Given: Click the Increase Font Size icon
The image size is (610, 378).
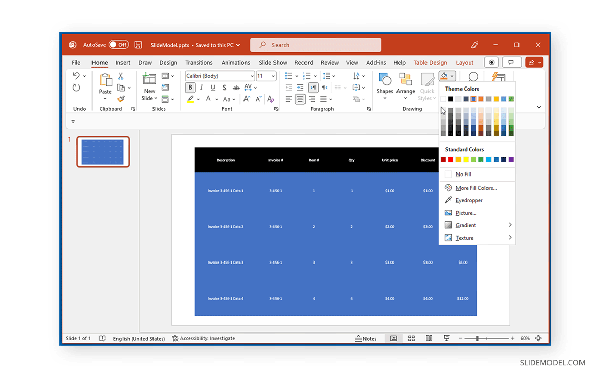Looking at the screenshot, I should tap(247, 99).
